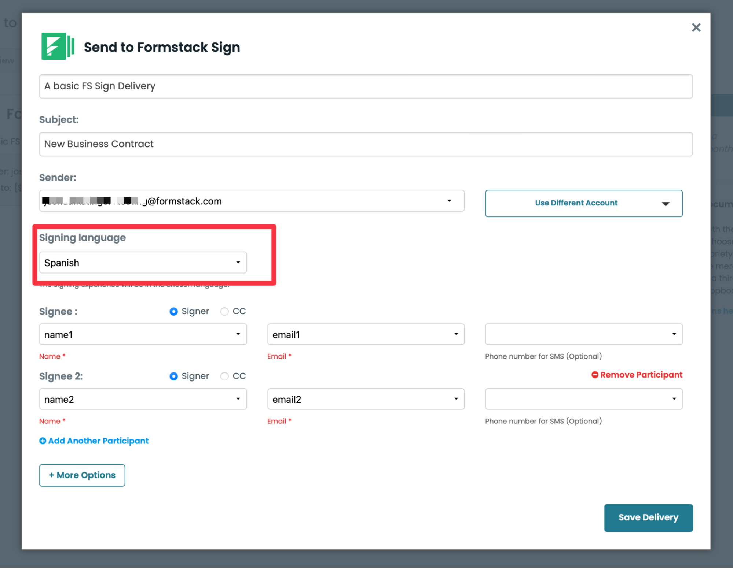The width and height of the screenshot is (733, 568).
Task: Open the email1 field dropdown
Action: tap(366, 334)
